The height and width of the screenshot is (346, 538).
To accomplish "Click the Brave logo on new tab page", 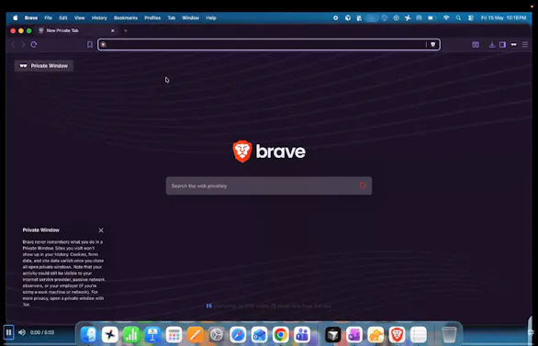I will click(x=269, y=151).
